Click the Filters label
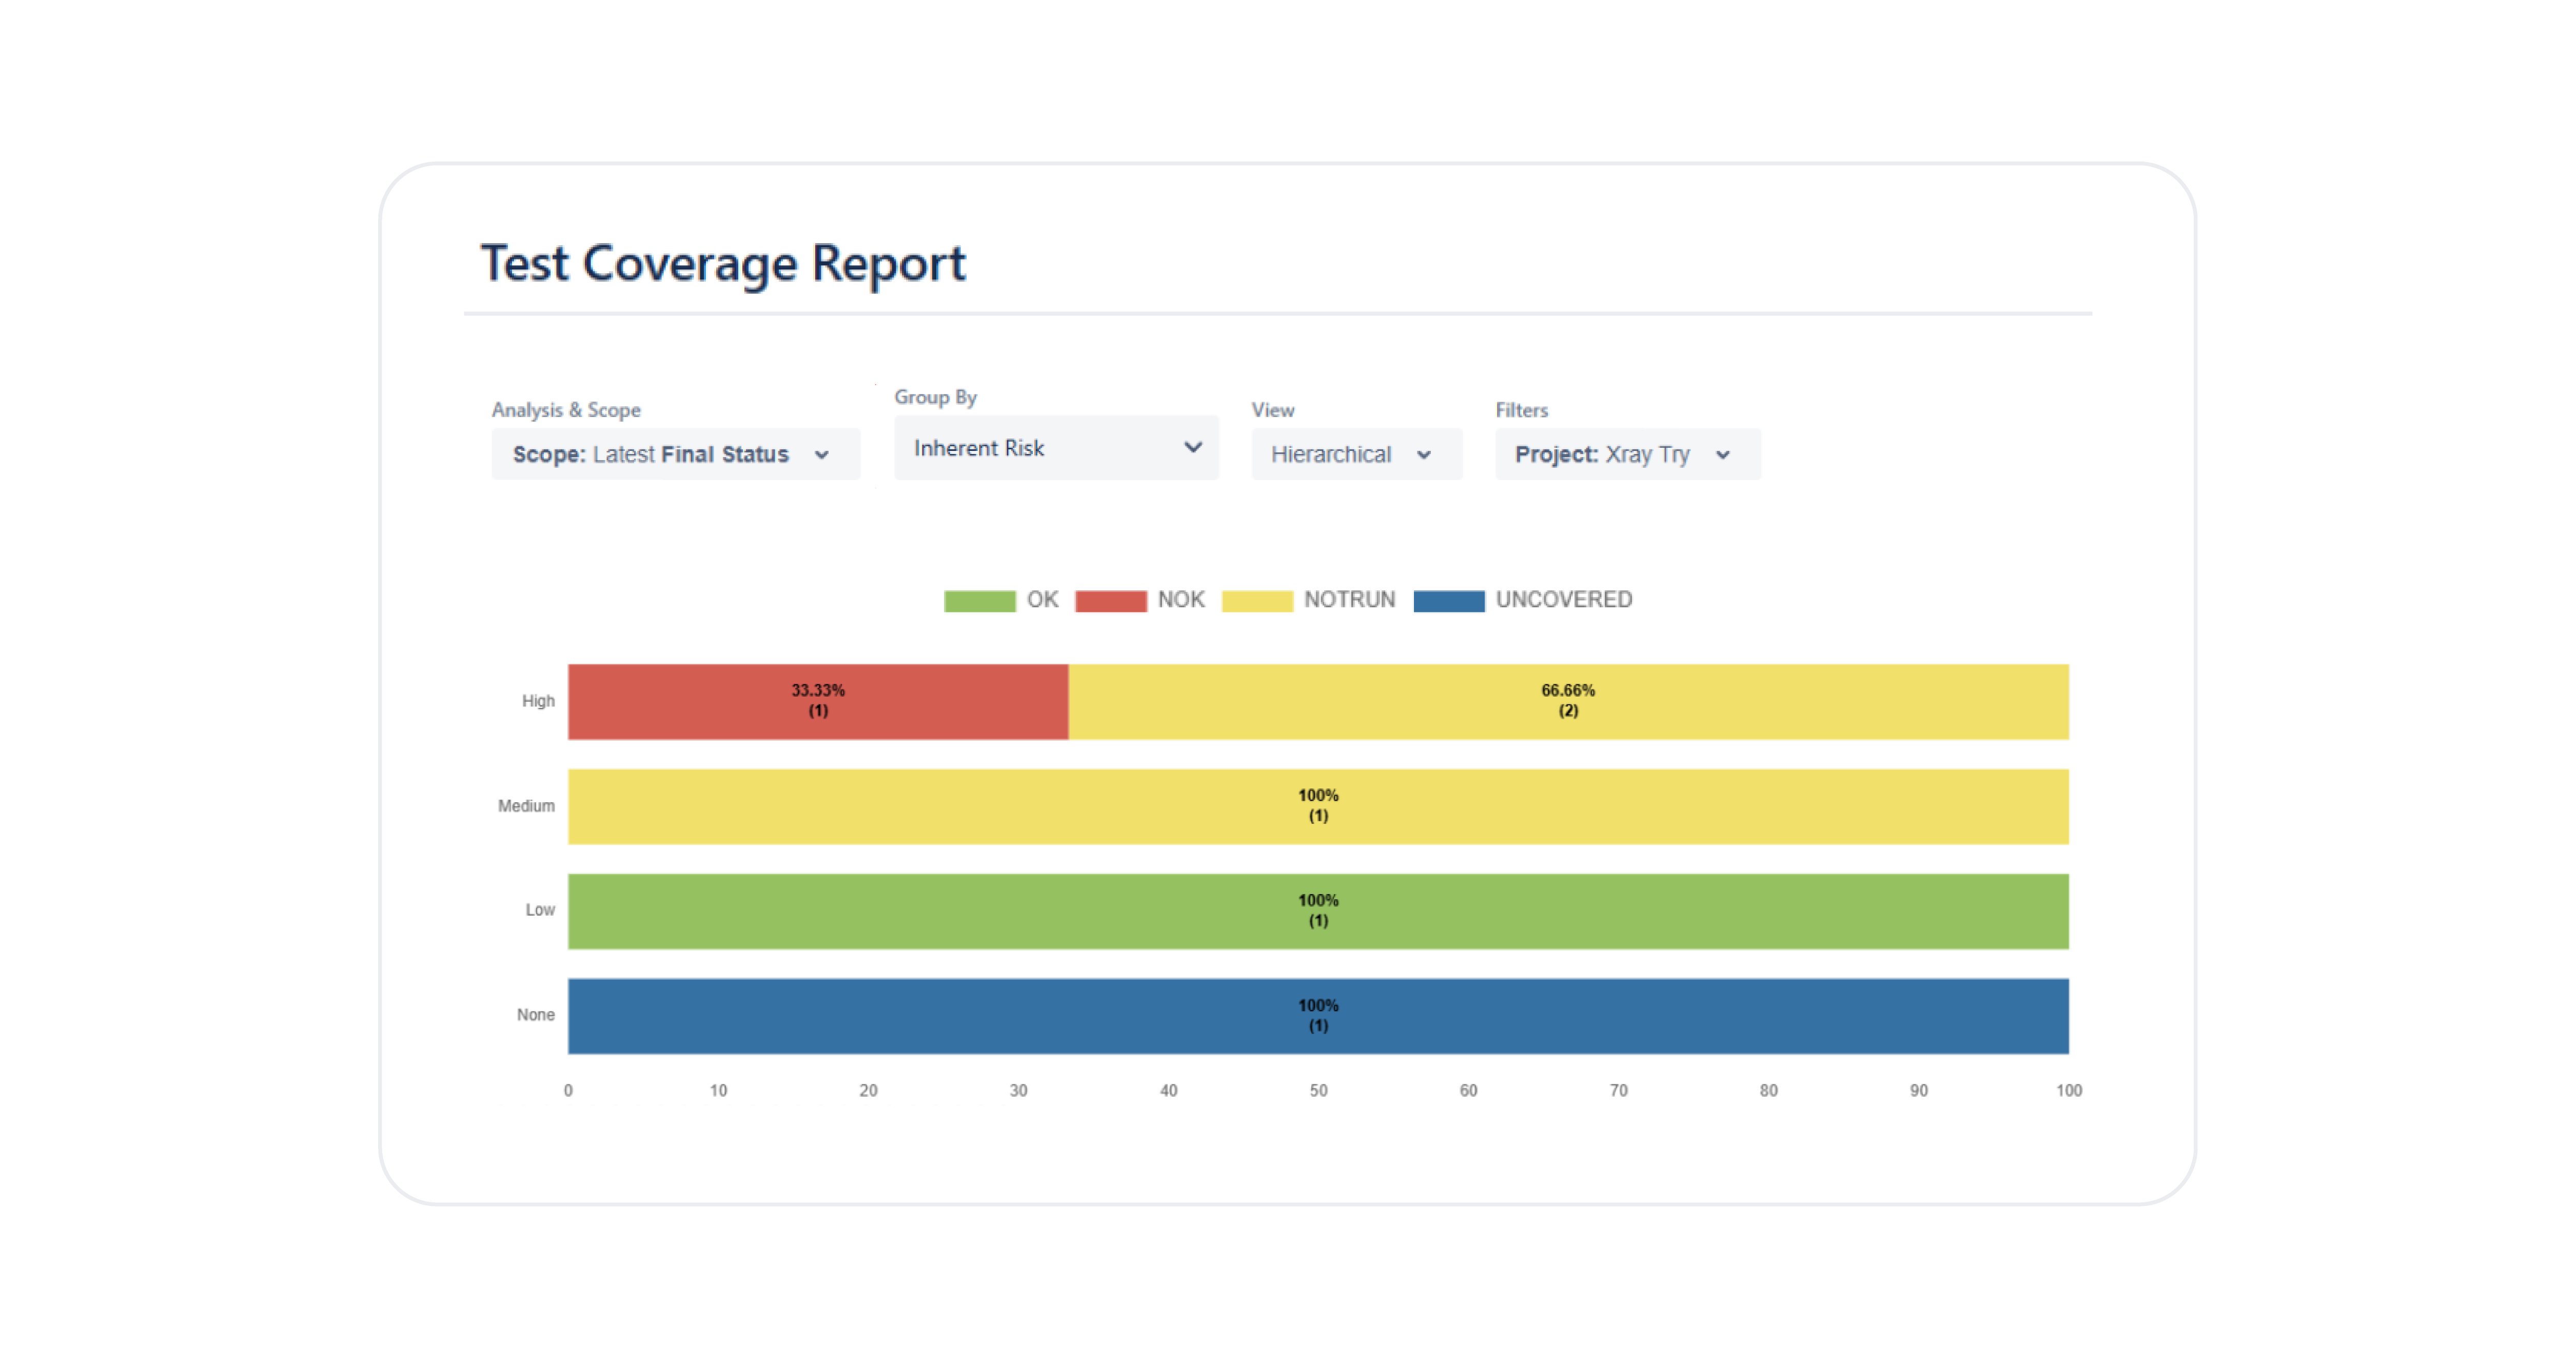 (x=1521, y=410)
